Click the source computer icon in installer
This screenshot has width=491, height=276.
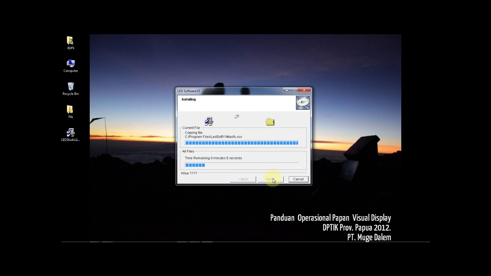pos(209,122)
